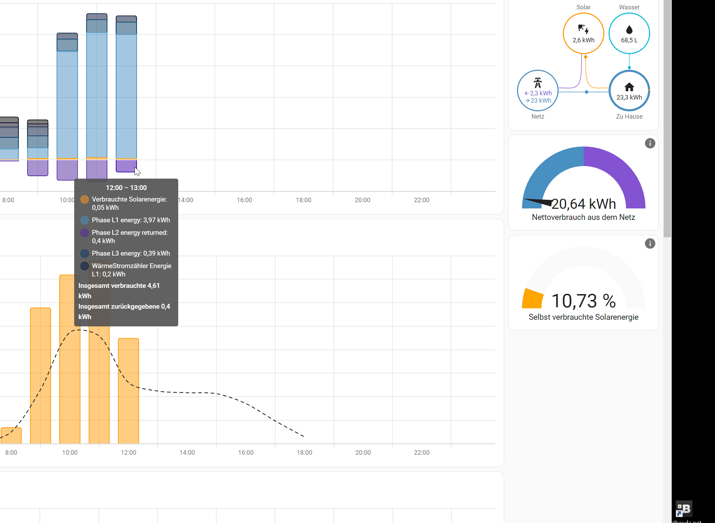Click the Netz grid tower circle

[537, 91]
